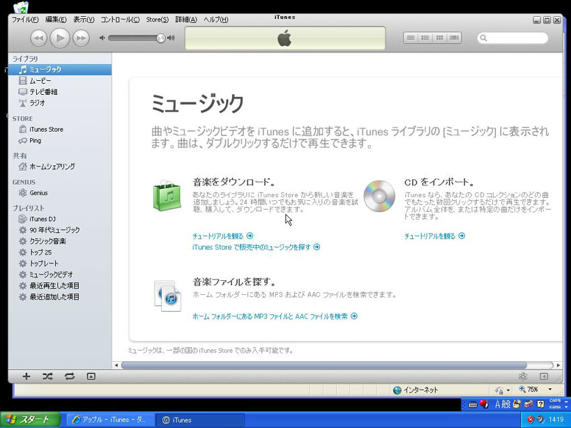This screenshot has height=428, width=571.
Task: Select the 90 年代ミュージック playlist
Action: [60, 230]
